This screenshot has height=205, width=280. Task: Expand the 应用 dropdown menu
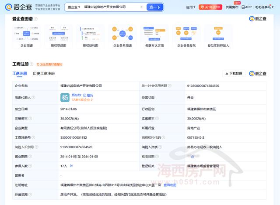(x=191, y=7)
